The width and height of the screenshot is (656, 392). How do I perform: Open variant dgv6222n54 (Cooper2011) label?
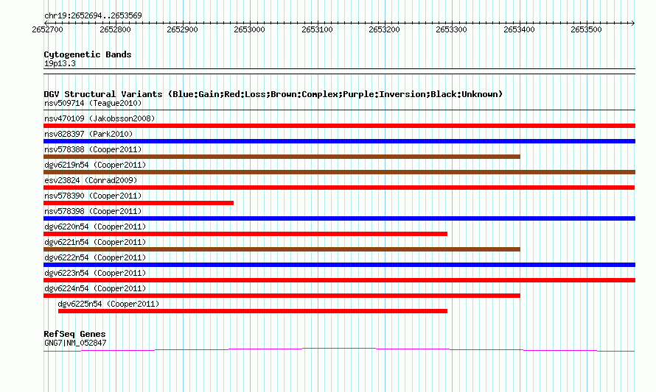click(95, 257)
